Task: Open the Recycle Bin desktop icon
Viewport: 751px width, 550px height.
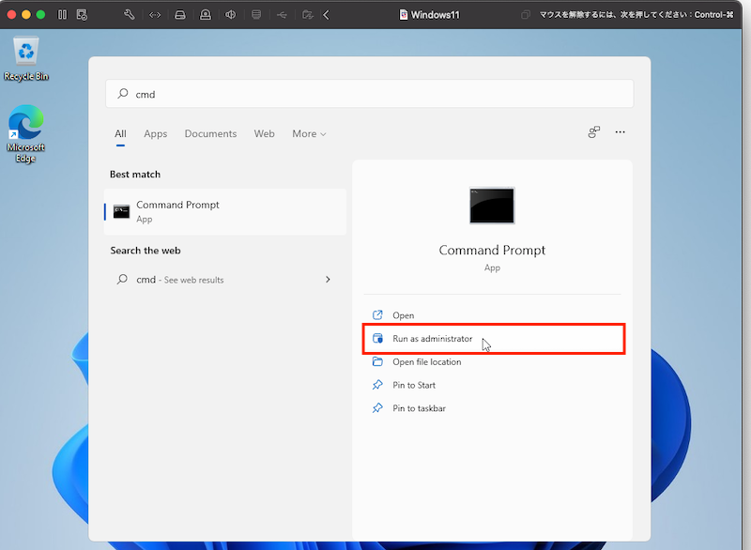Action: tap(26, 58)
